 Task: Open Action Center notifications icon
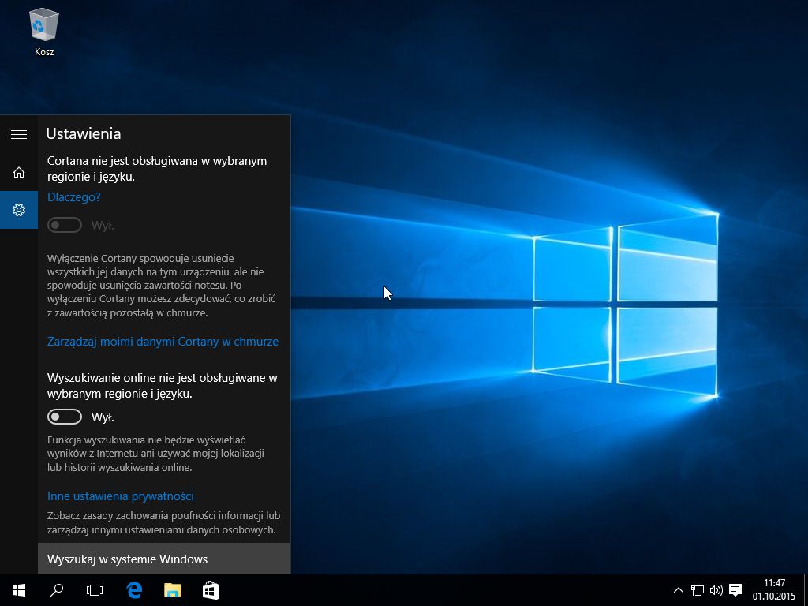coord(736,590)
